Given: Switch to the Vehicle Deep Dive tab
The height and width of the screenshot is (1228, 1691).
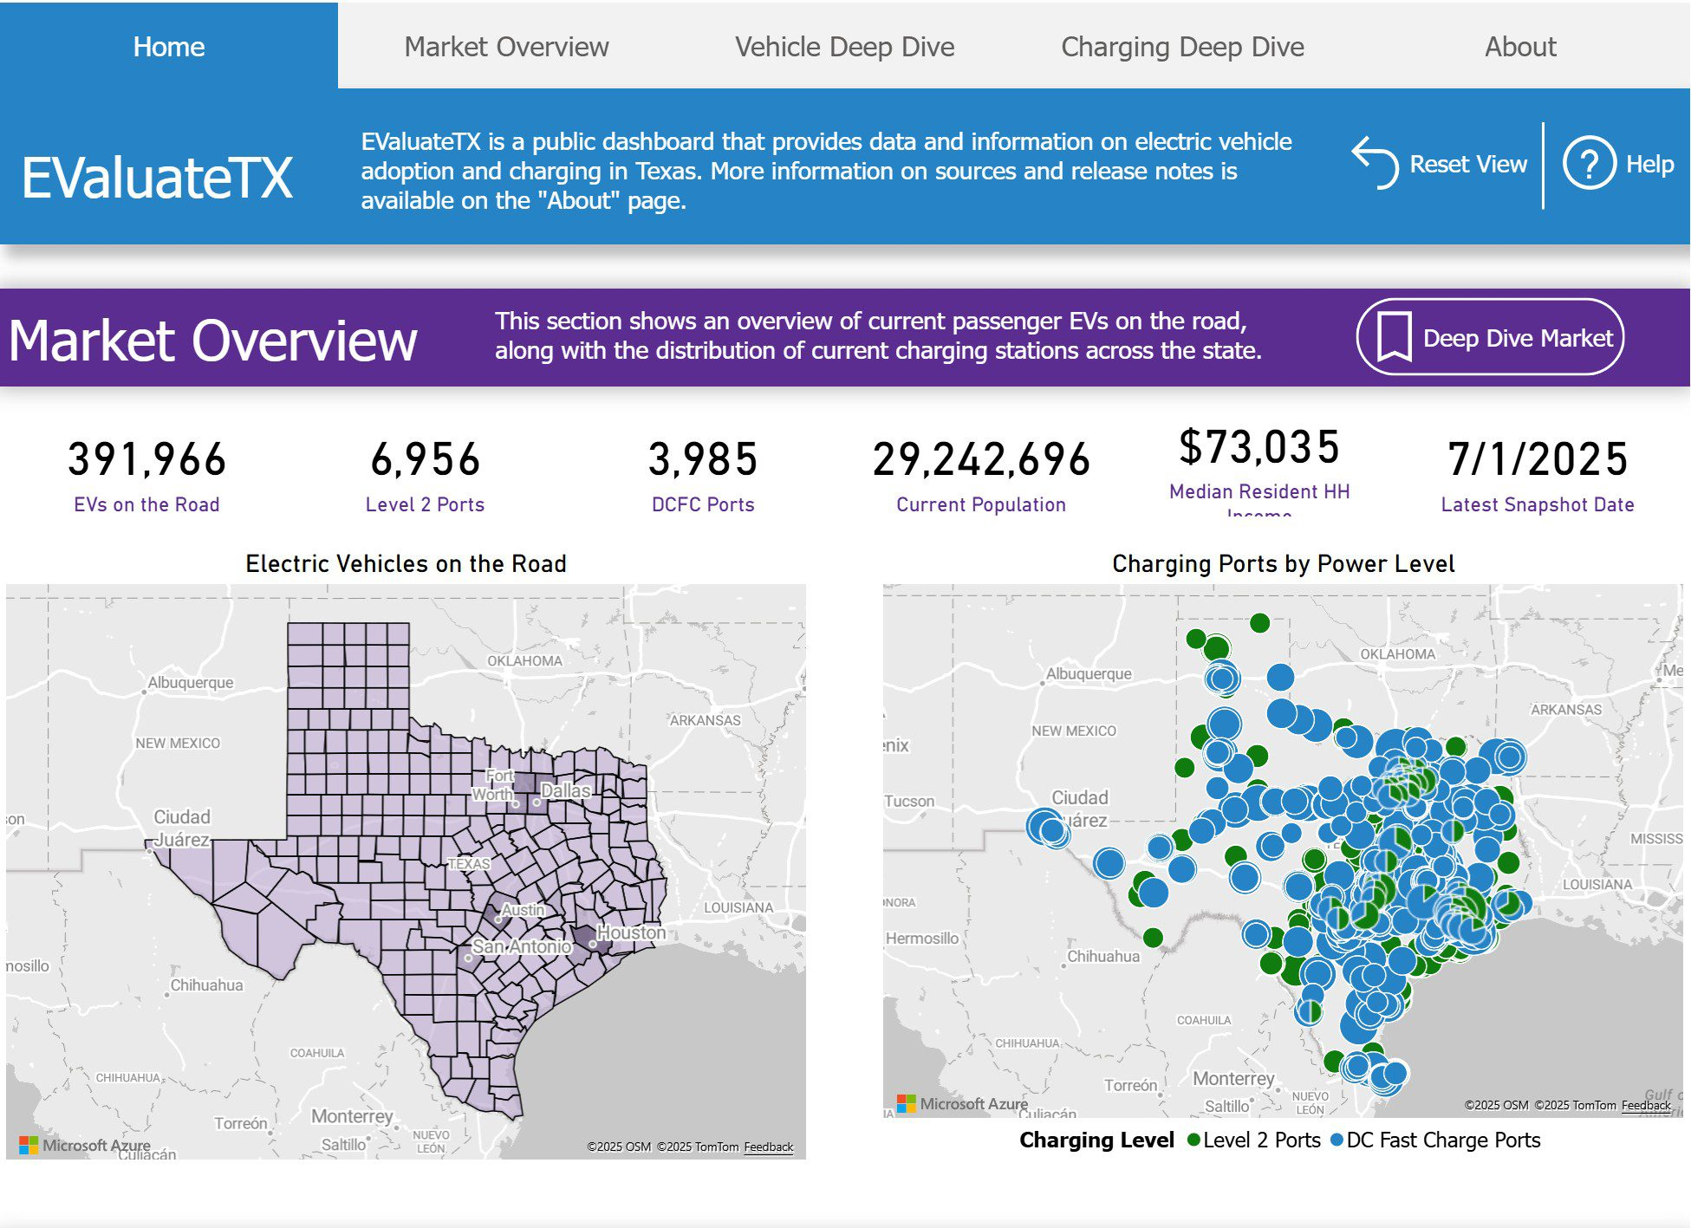Looking at the screenshot, I should [x=844, y=47].
